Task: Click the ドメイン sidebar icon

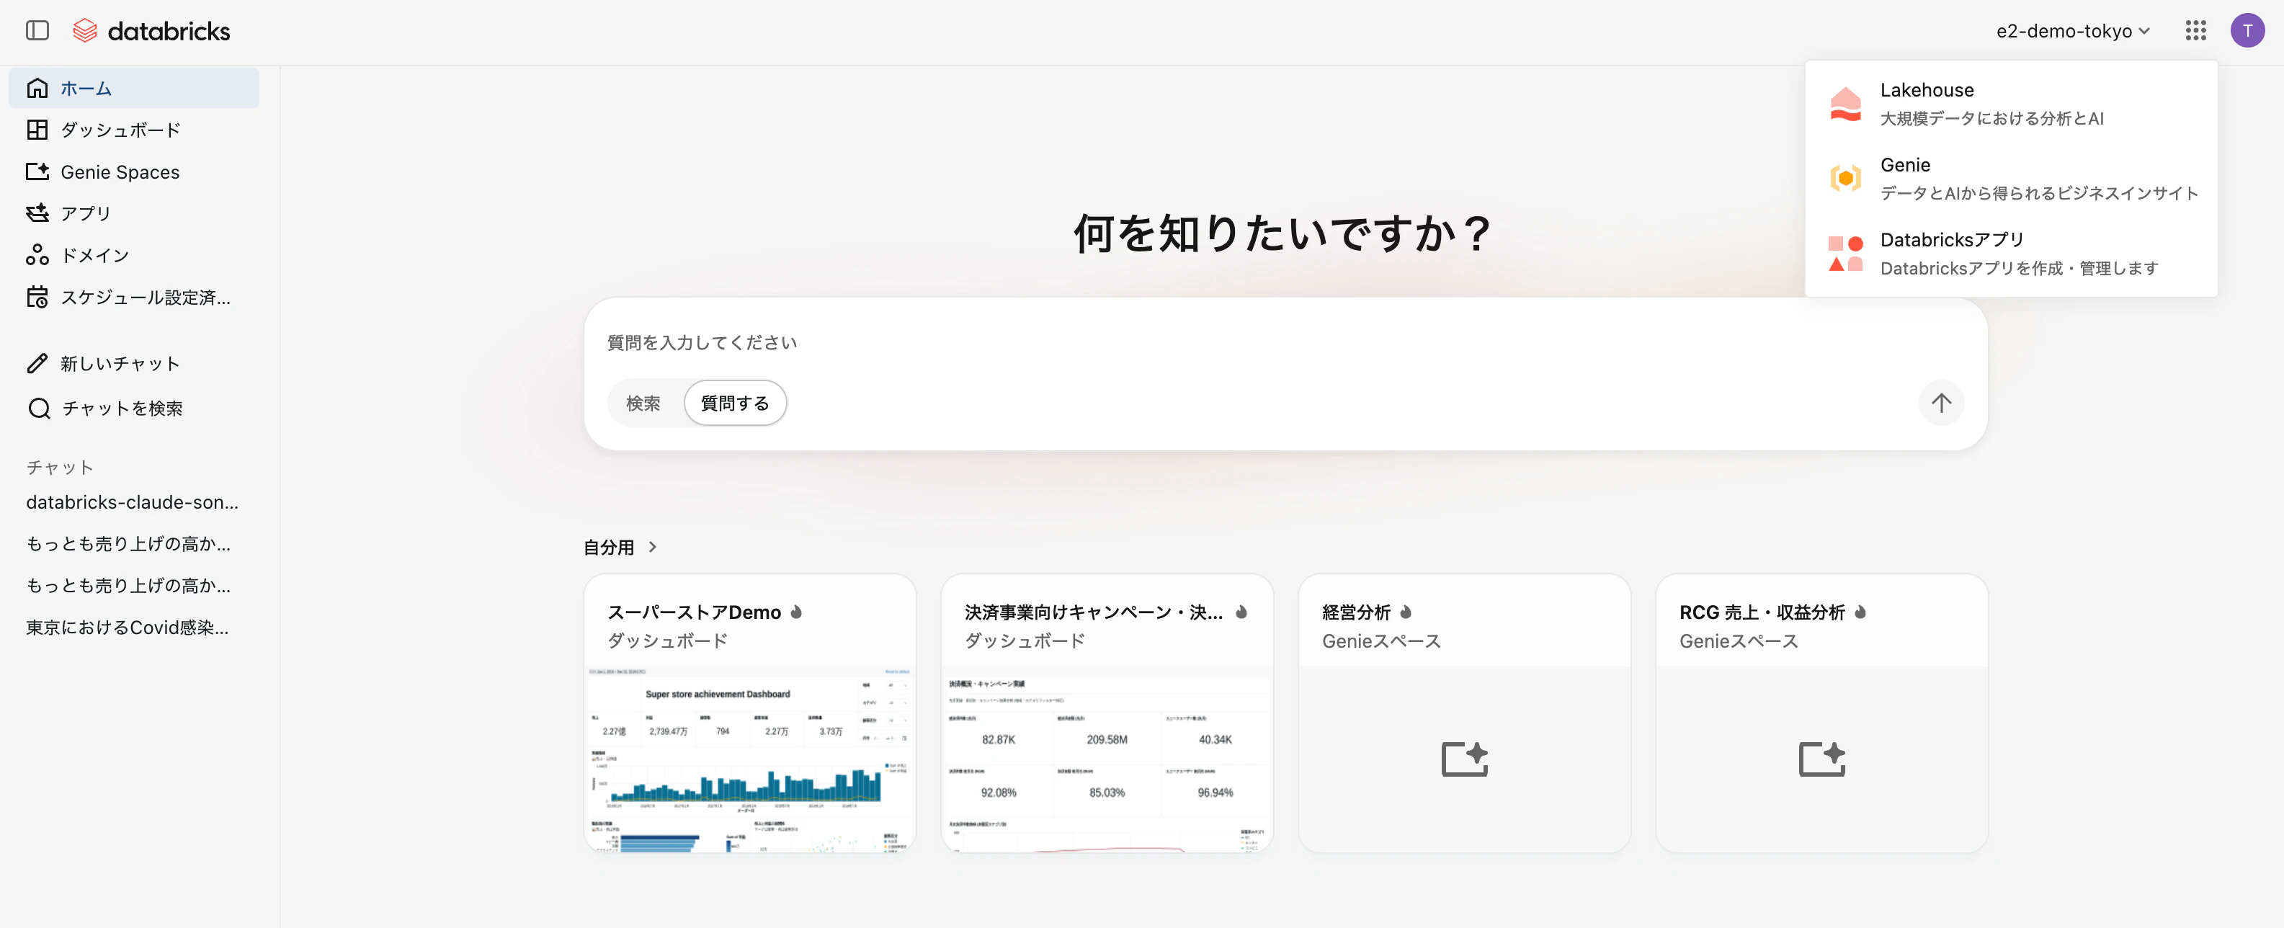Action: [37, 254]
